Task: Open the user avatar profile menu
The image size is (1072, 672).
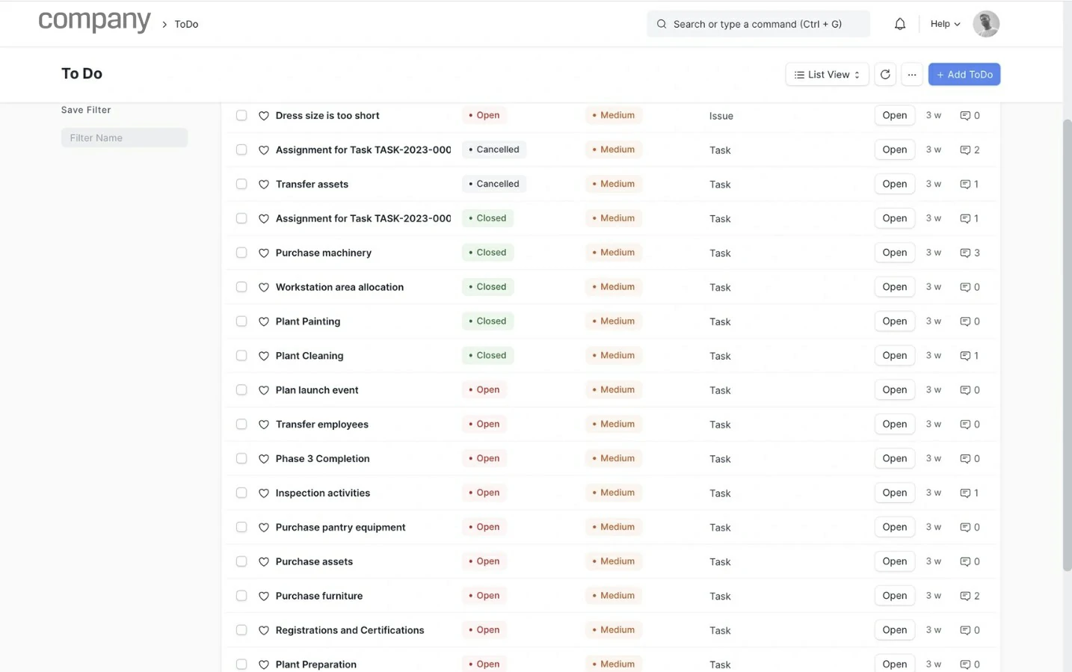Action: coord(985,24)
